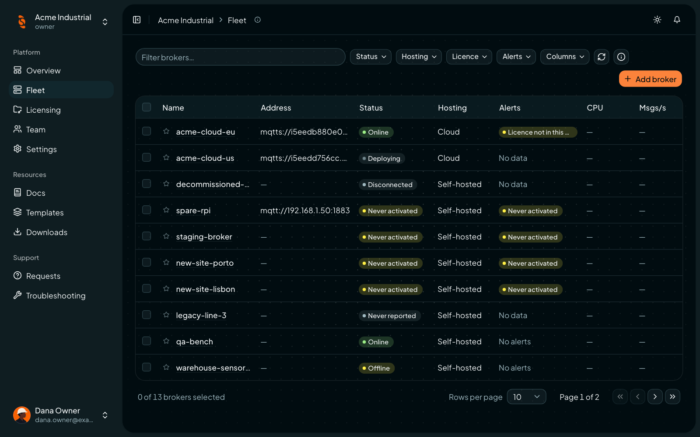The image size is (700, 437).
Task: Tick the new-site-lisbon row checkbox
Action: point(147,288)
